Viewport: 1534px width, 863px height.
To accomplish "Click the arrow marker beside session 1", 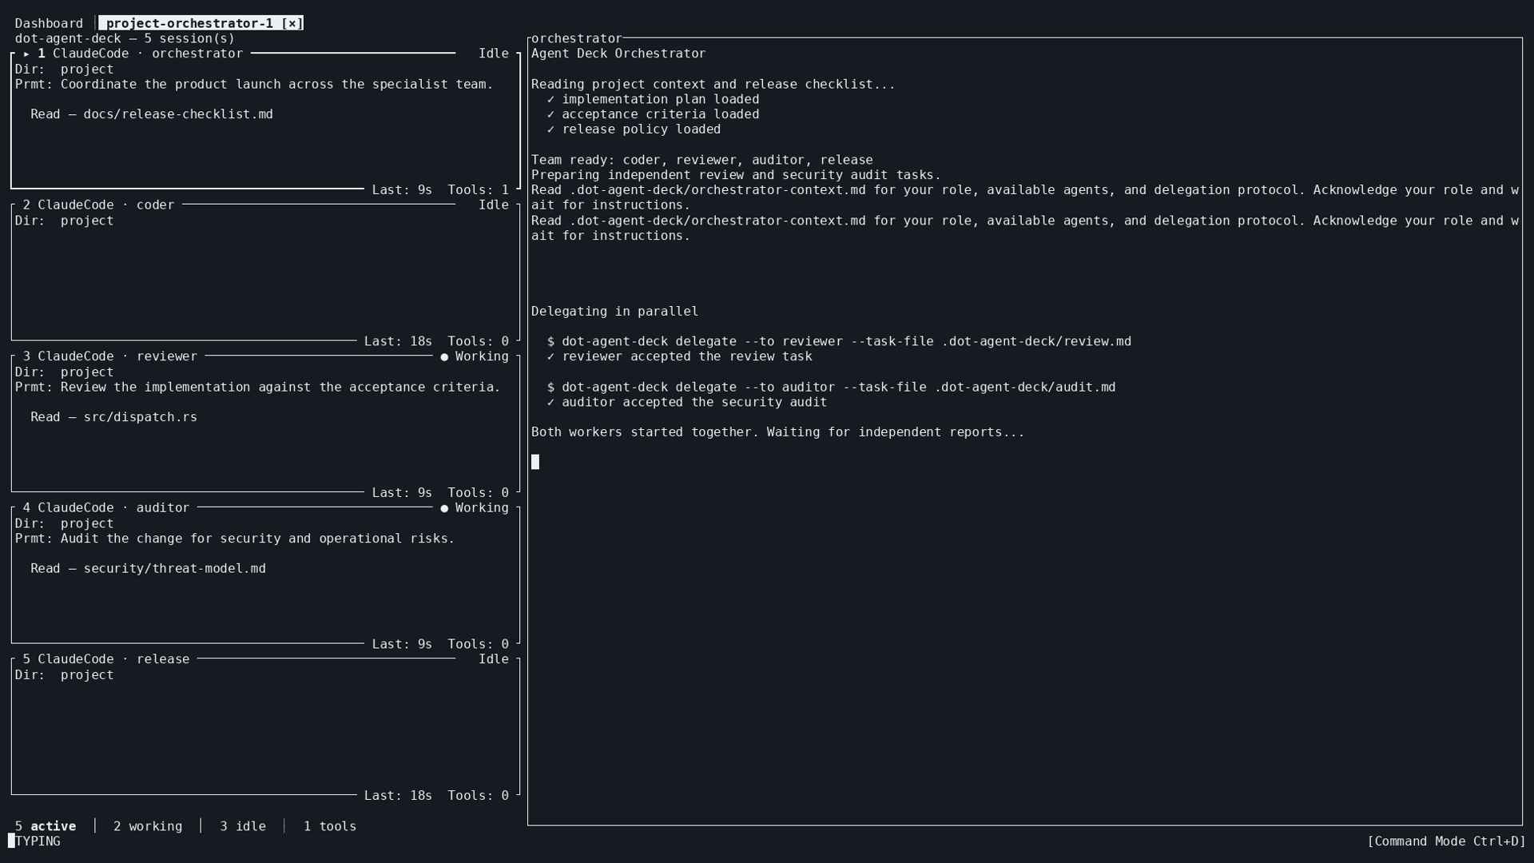I will (x=26, y=54).
